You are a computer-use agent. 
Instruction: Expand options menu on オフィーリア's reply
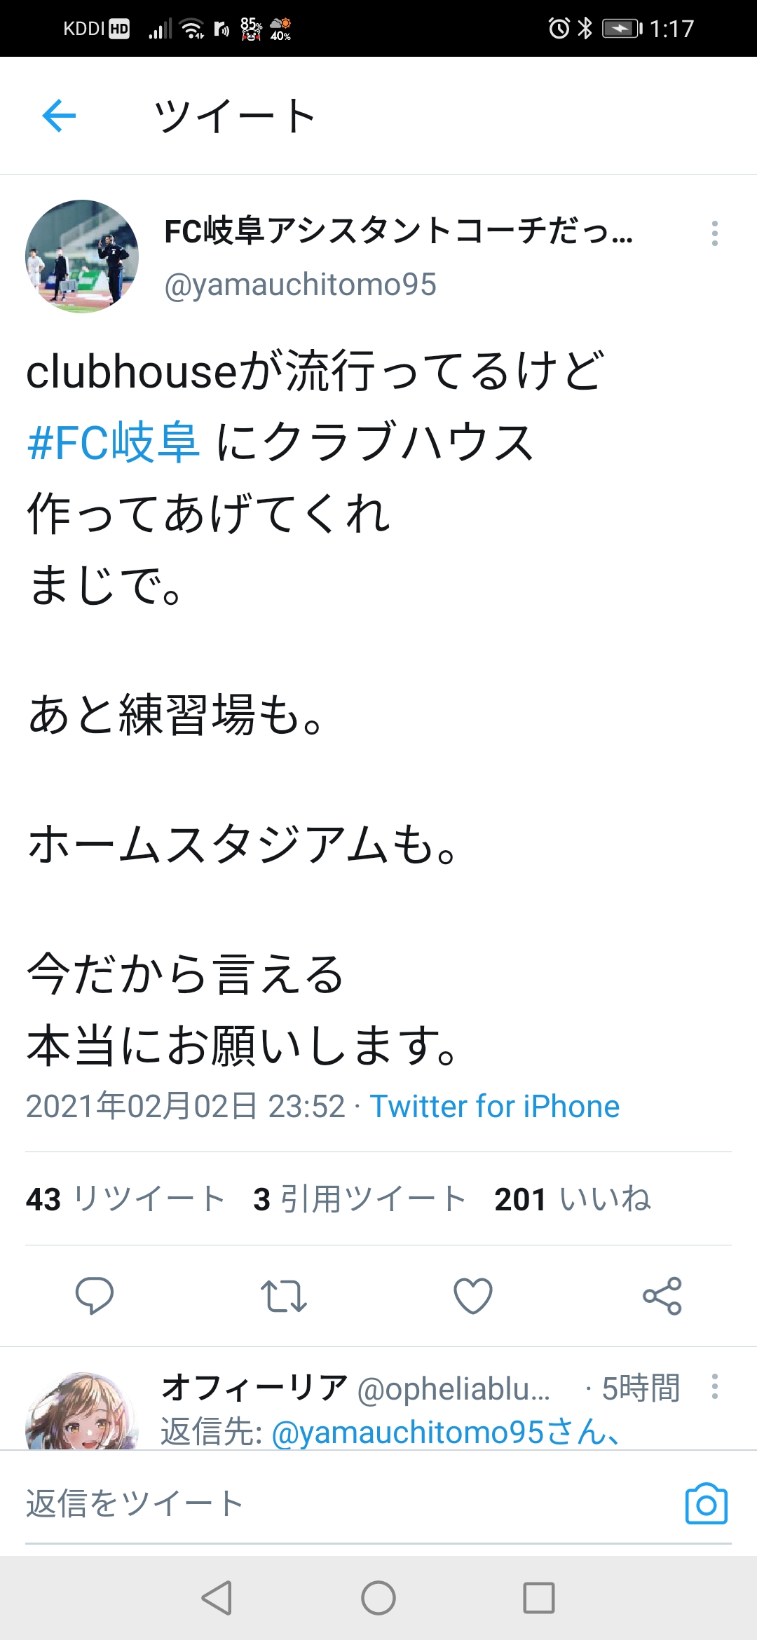[x=714, y=1386]
